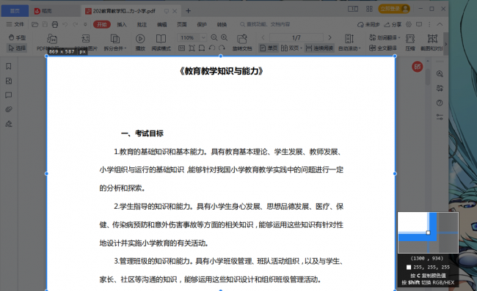Viewport: 477px width, 291px height.
Task: Zoom out using the minus magnifier
Action: (214, 37)
